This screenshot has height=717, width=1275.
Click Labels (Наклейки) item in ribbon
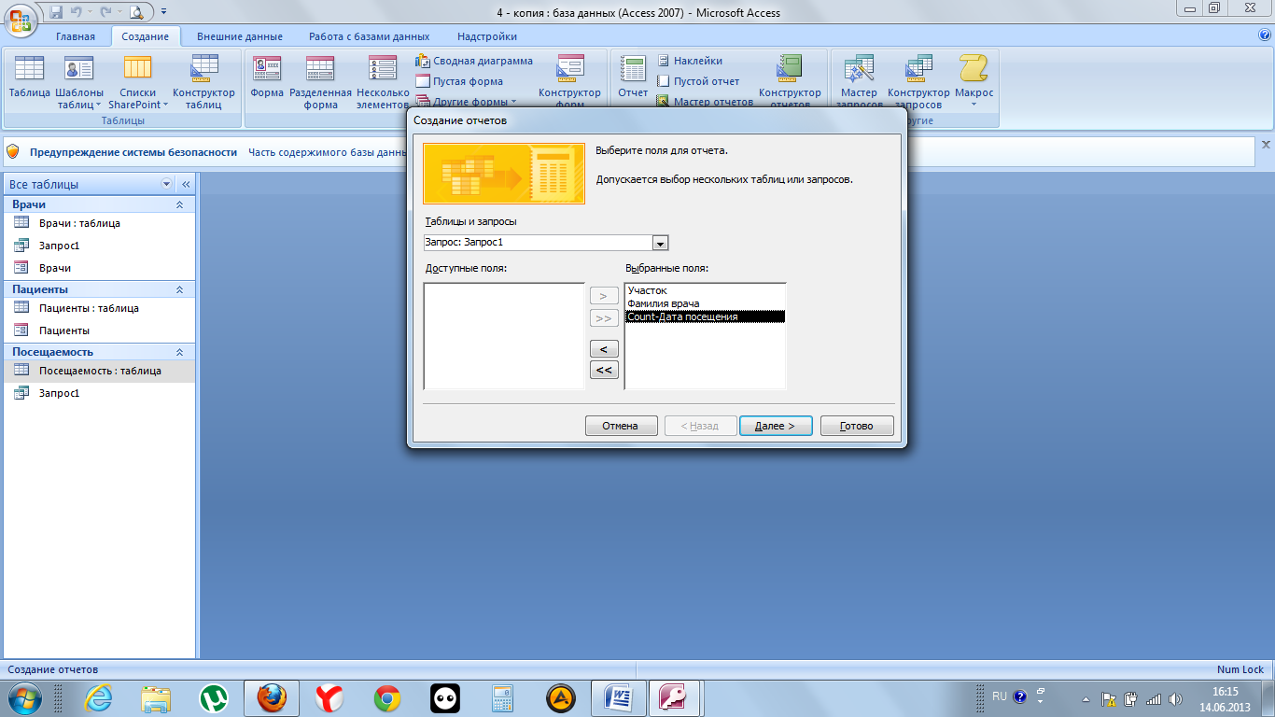(x=689, y=61)
